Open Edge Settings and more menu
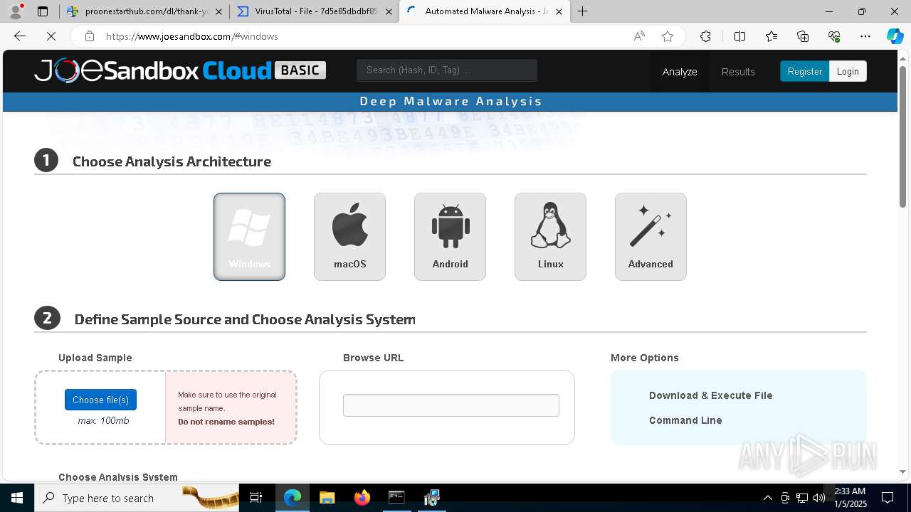The width and height of the screenshot is (911, 512). [865, 36]
